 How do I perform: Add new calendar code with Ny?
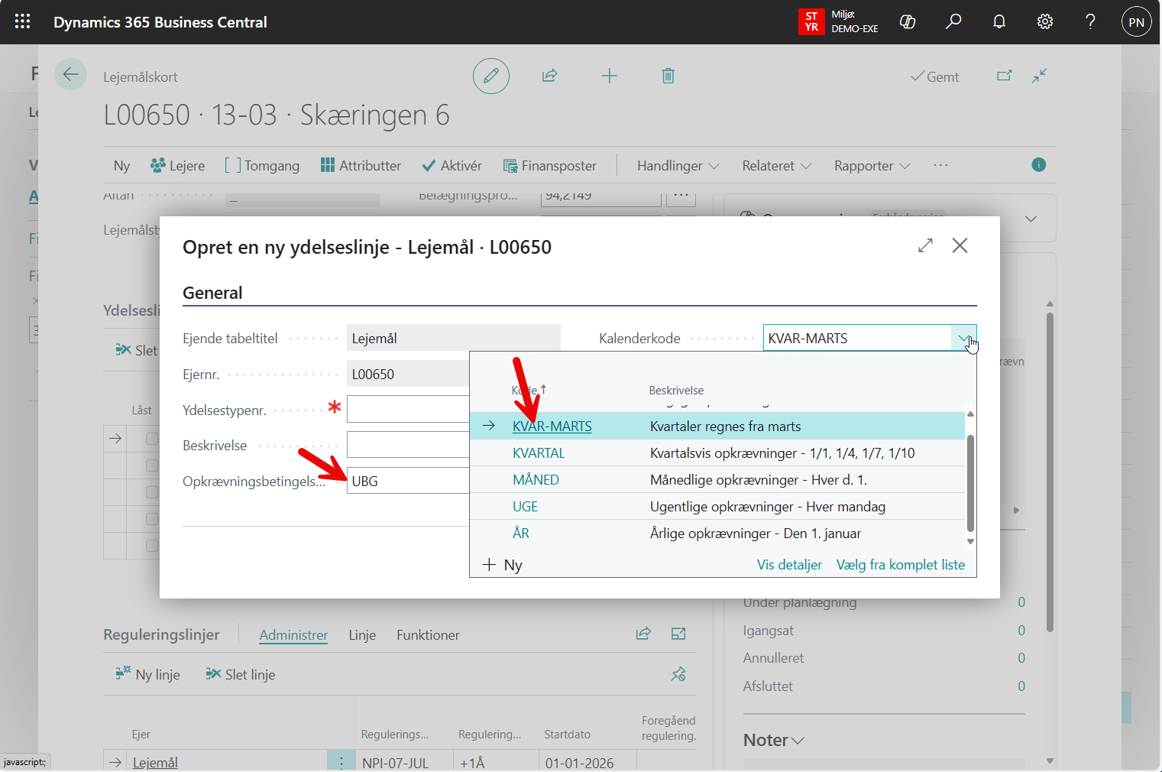tap(503, 565)
